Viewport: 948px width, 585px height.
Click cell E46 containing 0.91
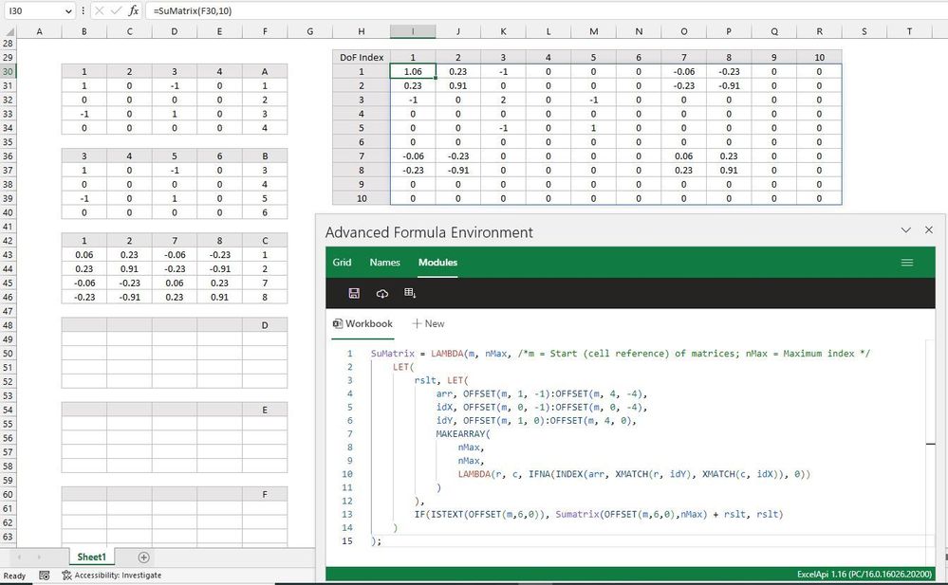(x=219, y=298)
